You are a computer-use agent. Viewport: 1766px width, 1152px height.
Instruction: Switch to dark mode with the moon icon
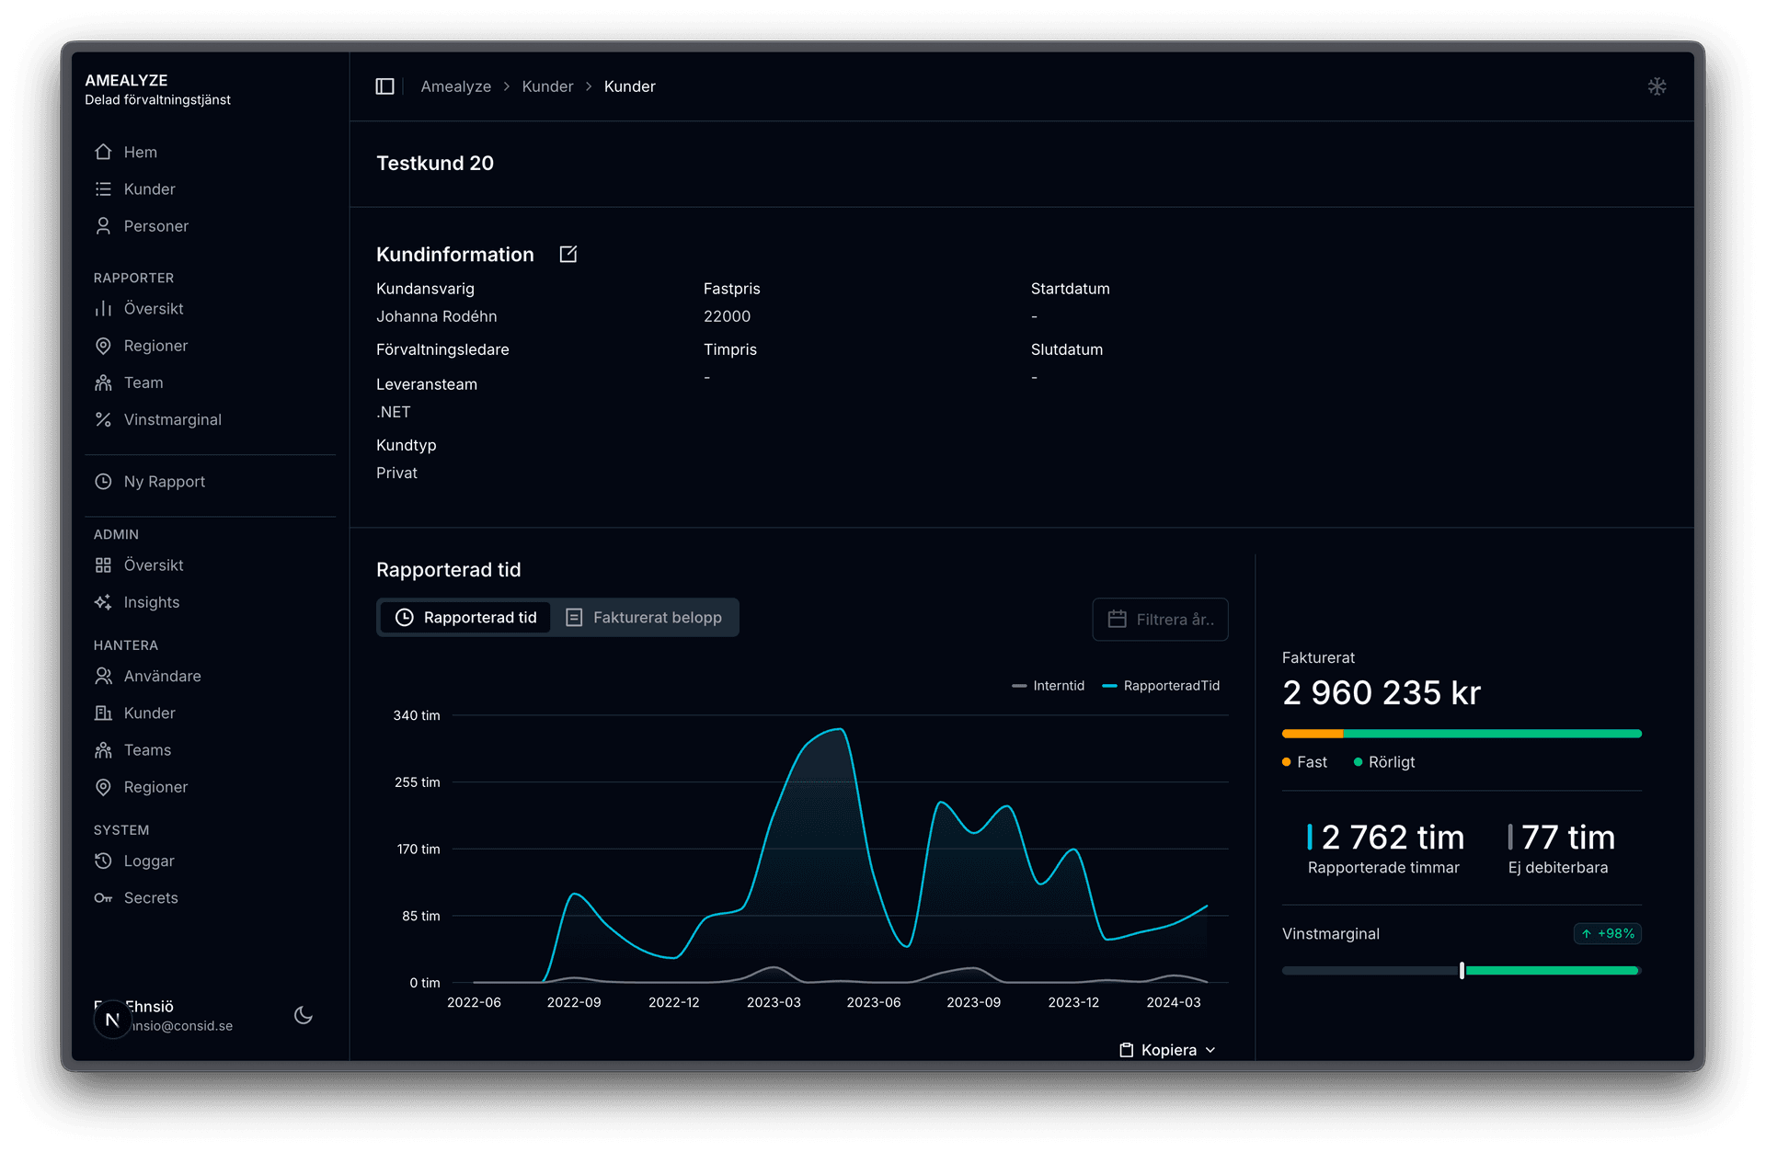click(x=304, y=1015)
